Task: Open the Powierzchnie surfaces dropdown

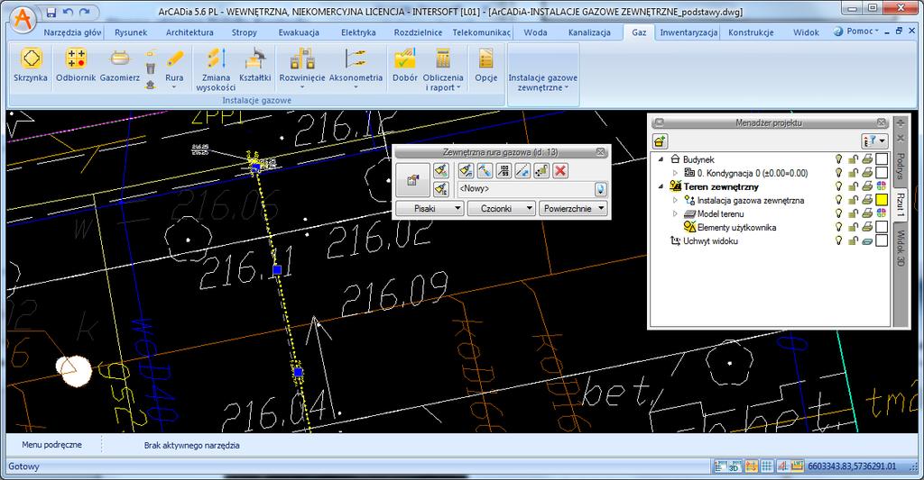Action: coord(573,208)
